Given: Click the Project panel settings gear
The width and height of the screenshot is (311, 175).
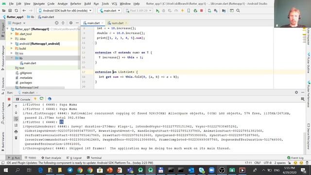Looking at the screenshot, I should (71, 23).
